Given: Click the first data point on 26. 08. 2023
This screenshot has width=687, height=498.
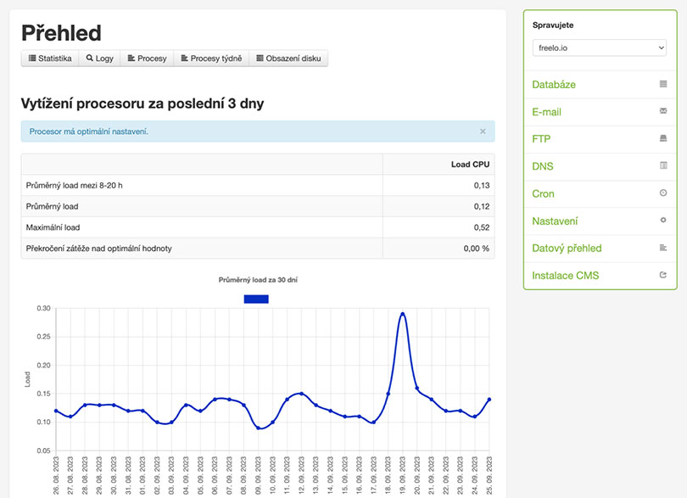Looking at the screenshot, I should 56,411.
